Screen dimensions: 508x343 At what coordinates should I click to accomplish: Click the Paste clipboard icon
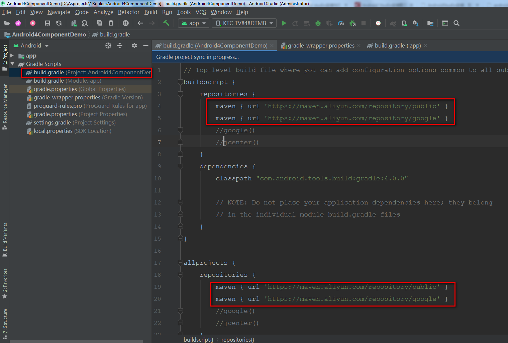click(111, 23)
